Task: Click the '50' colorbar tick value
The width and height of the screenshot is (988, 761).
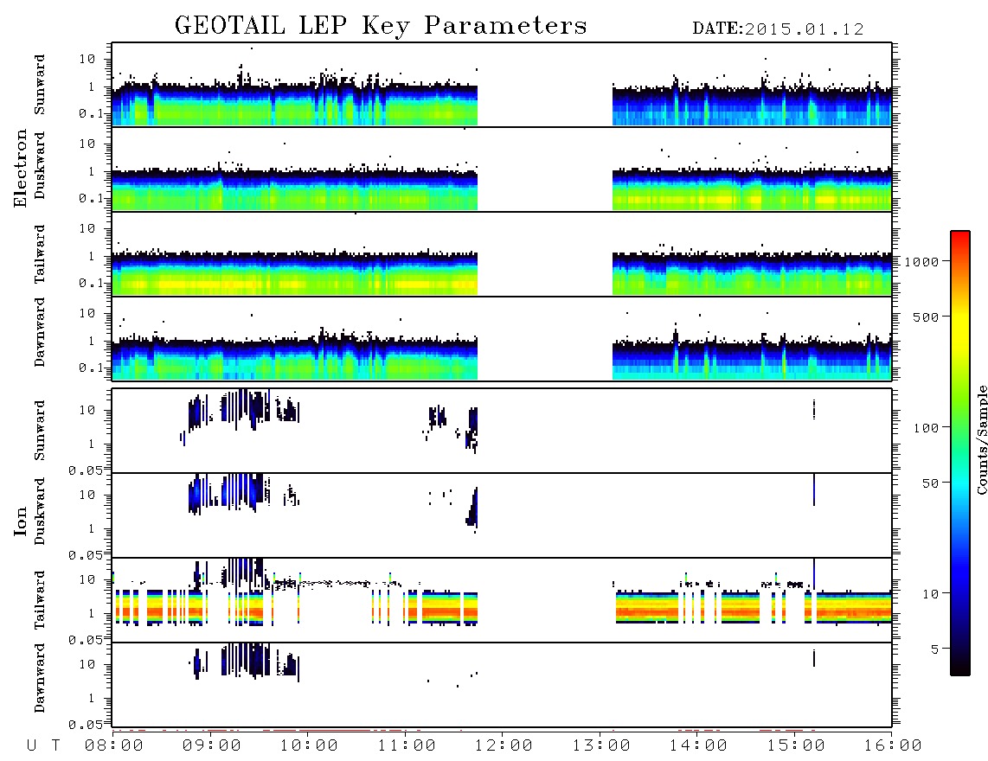Action: click(930, 483)
